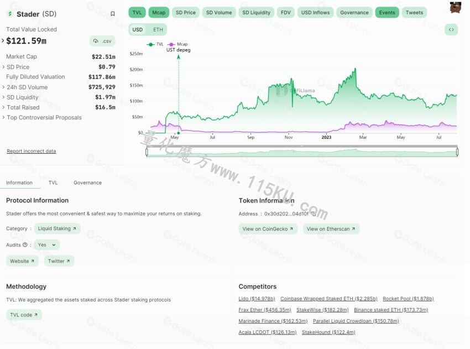The image size is (470, 349).
Task: Open competitor StakeHound
Action: (328, 332)
